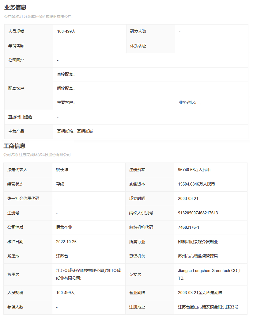The image size is (253, 322).
Task: Click the 公司性质 label
Action: pyautogui.click(x=15, y=227)
